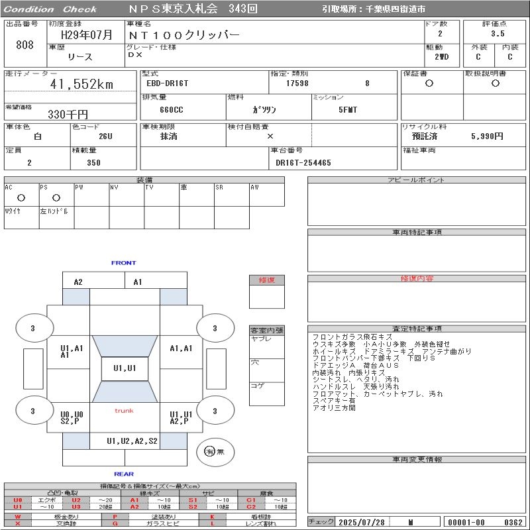Click the chassis number DR16T-254465
The width and height of the screenshot is (530, 530).
coord(303,162)
